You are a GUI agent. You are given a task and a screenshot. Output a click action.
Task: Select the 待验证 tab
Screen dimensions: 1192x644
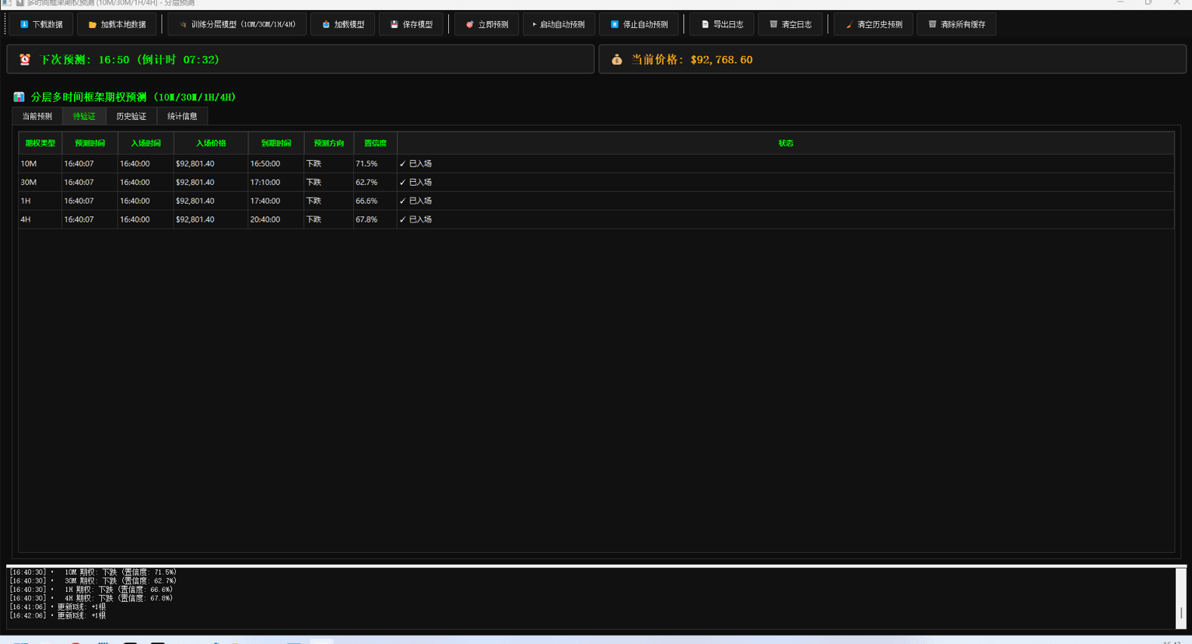pyautogui.click(x=84, y=116)
